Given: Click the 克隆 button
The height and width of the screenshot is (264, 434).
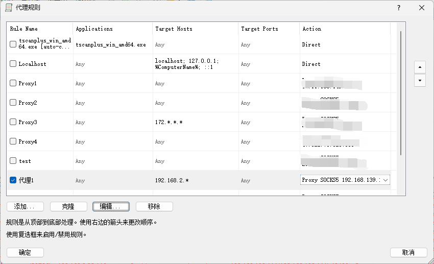Looking at the screenshot, I should click(x=68, y=206).
